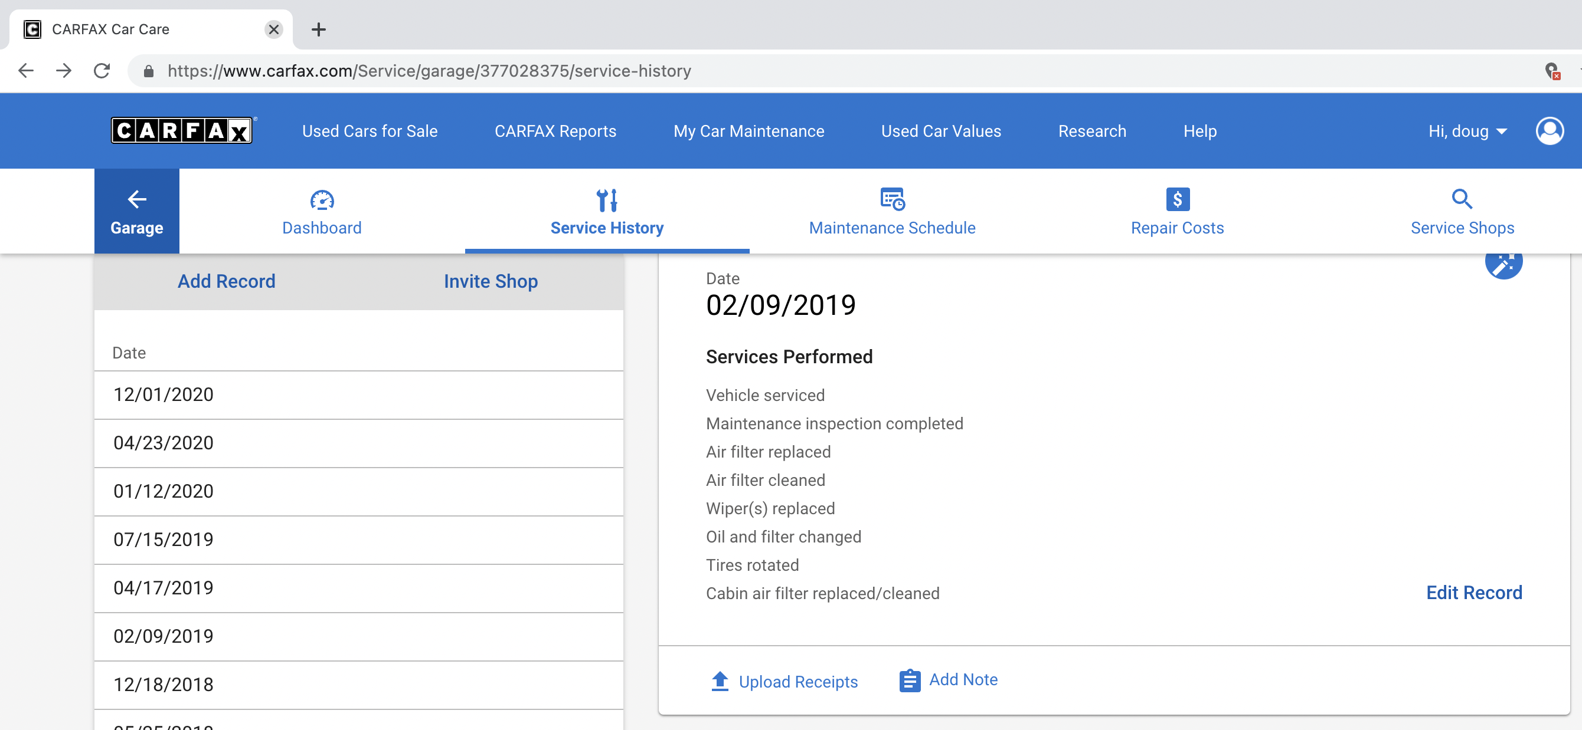
Task: Select the Service History tab label
Action: (607, 228)
